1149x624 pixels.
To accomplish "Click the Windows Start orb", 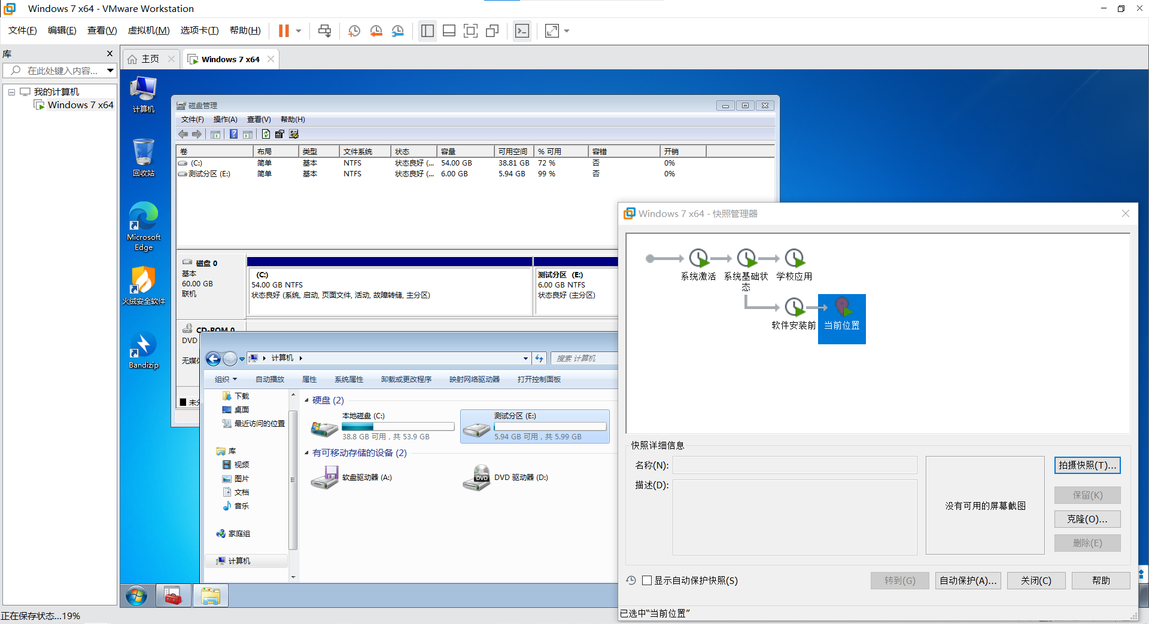I will (136, 596).
